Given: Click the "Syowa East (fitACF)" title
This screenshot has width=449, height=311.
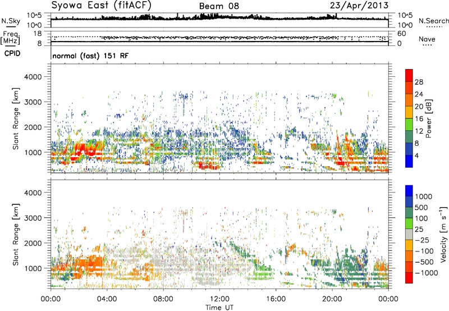Looking at the screenshot, I should [101, 6].
